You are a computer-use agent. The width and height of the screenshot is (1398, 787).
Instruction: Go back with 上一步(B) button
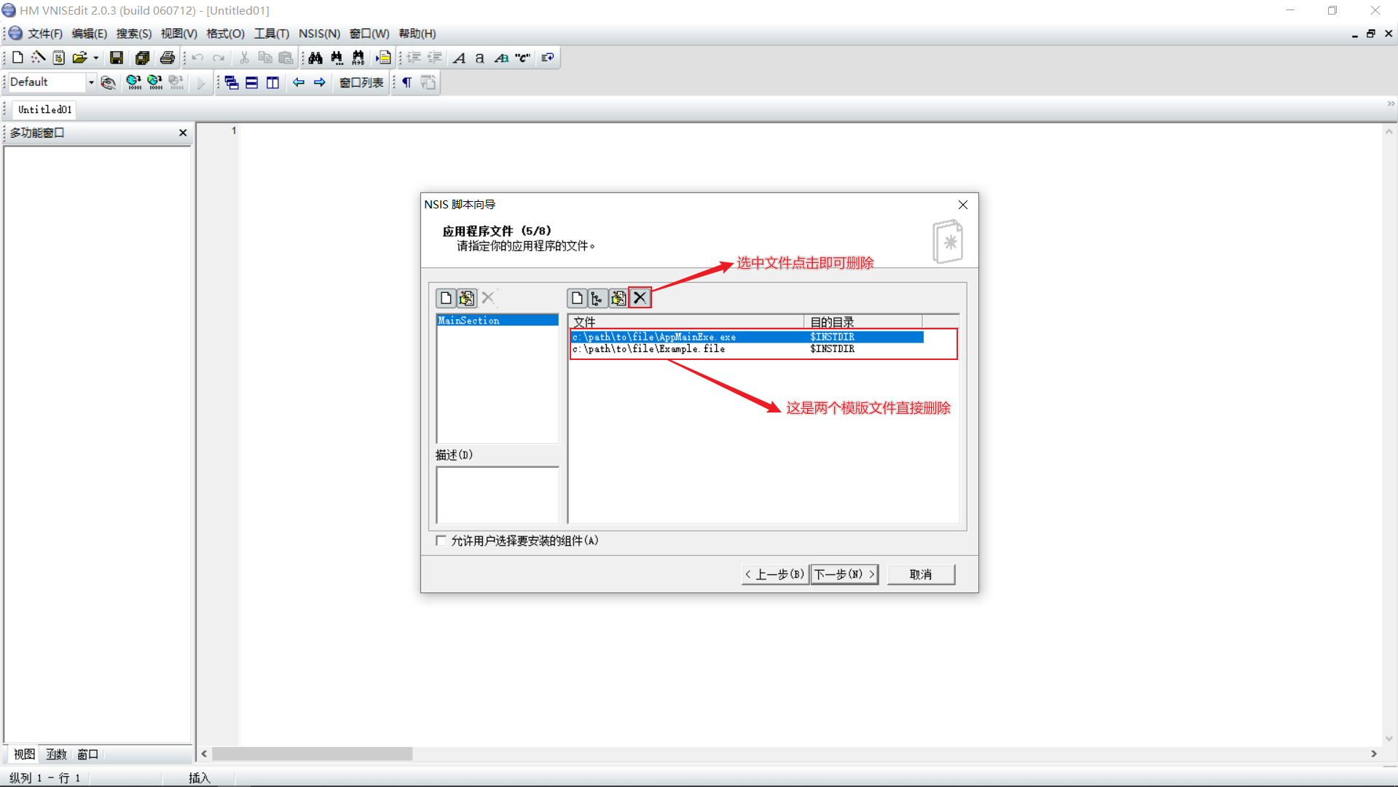(775, 574)
